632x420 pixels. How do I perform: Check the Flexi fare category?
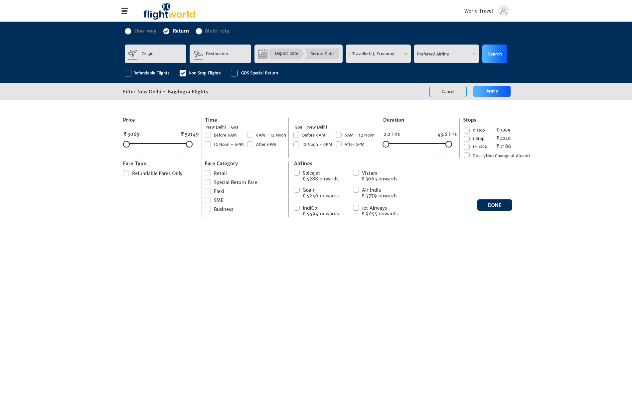[x=208, y=191]
